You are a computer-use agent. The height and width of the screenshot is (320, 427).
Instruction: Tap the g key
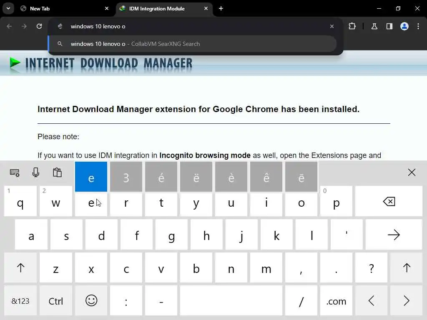click(171, 235)
